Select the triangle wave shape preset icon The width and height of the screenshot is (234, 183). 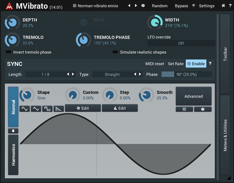[x=36, y=109]
